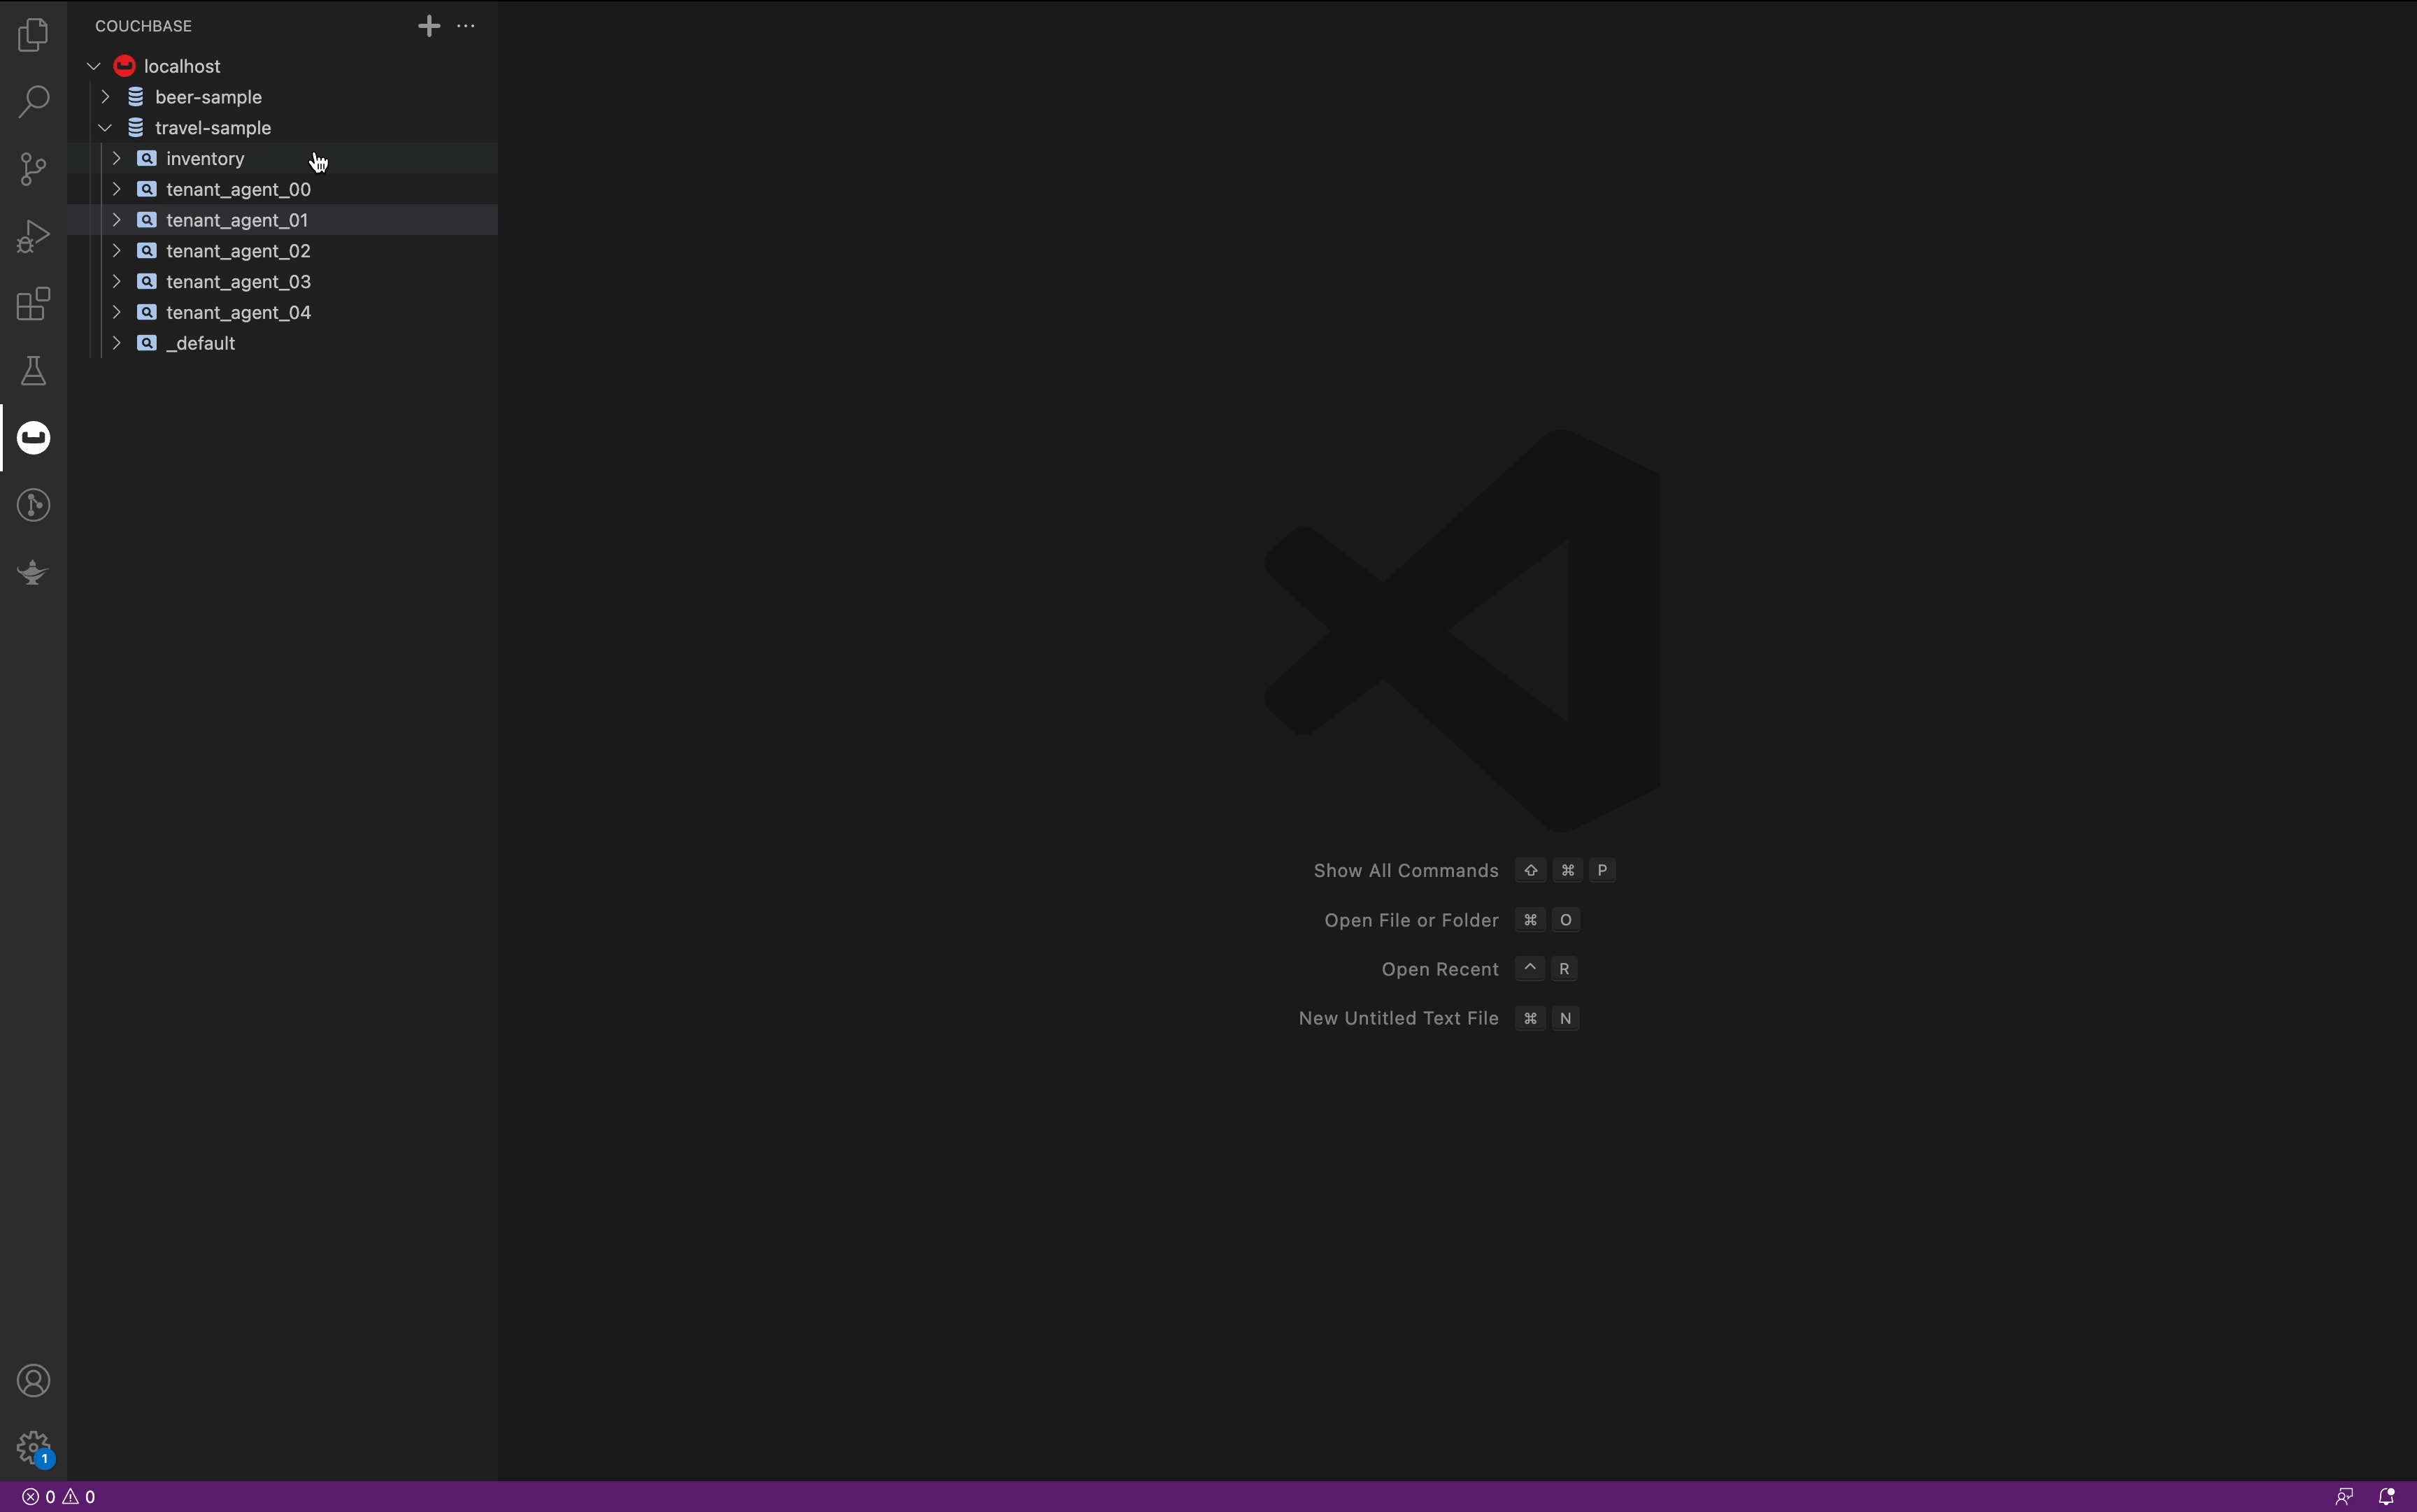Collapse the travel-sample bucket

(x=105, y=128)
